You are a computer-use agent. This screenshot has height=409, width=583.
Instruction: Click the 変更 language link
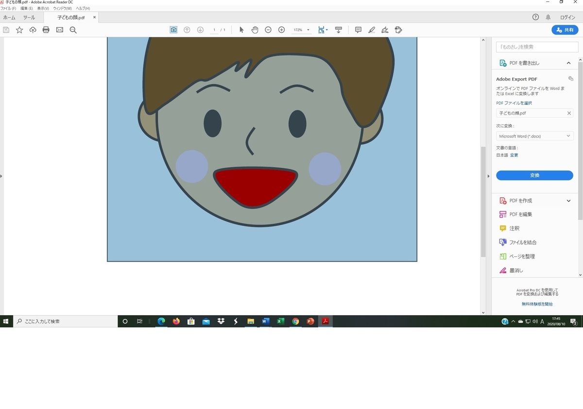click(514, 155)
